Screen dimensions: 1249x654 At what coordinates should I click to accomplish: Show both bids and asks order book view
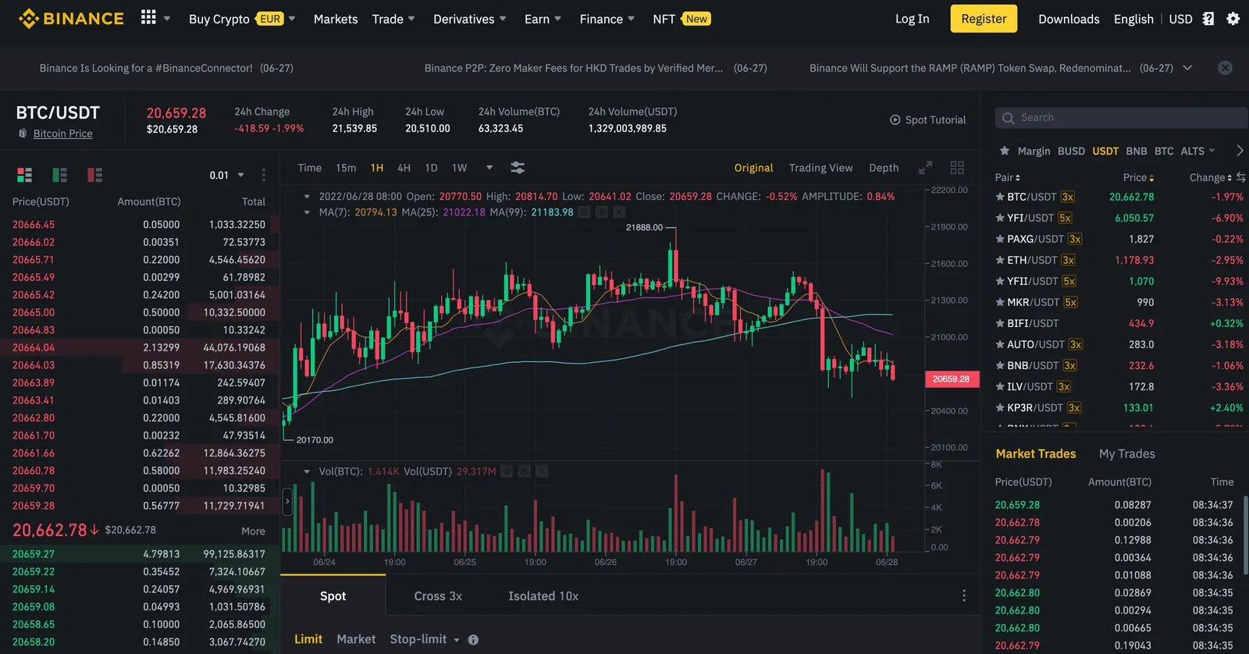25,175
